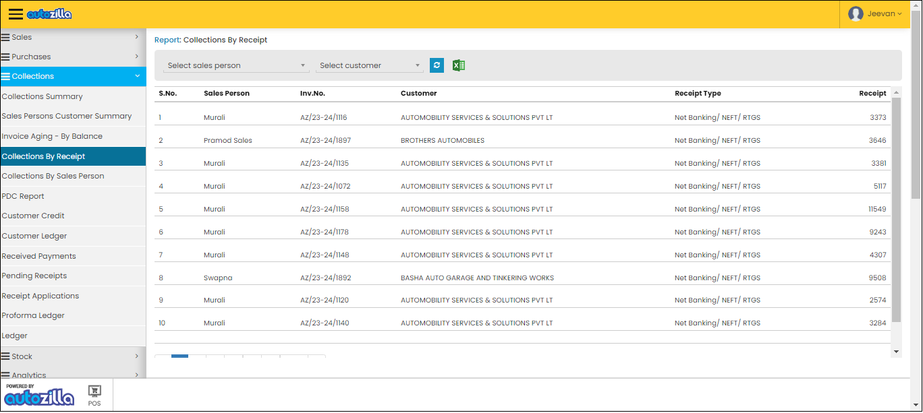The height and width of the screenshot is (413, 923).
Task: Click invoice number AZ/23-24/1072
Action: (325, 187)
